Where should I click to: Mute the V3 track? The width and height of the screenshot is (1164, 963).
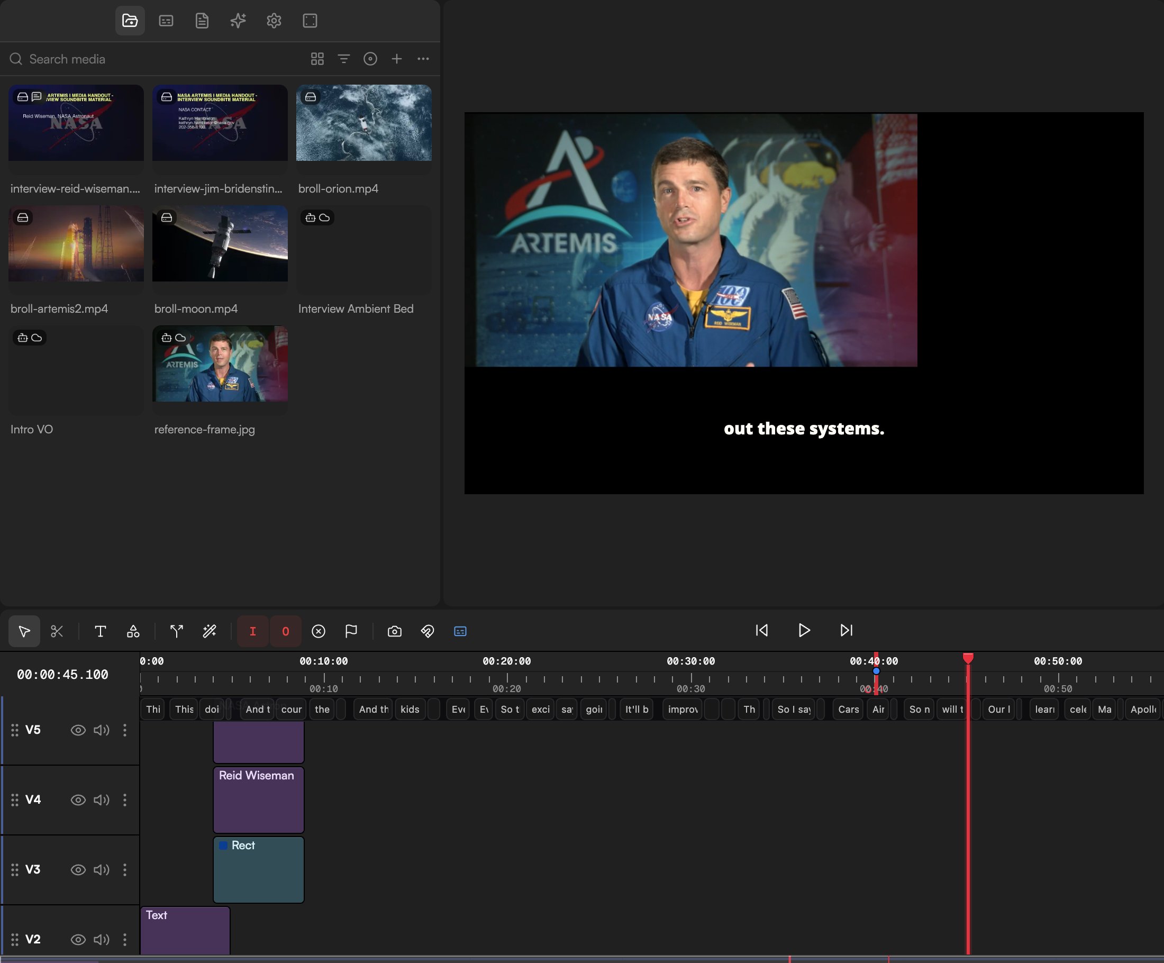pyautogui.click(x=102, y=870)
